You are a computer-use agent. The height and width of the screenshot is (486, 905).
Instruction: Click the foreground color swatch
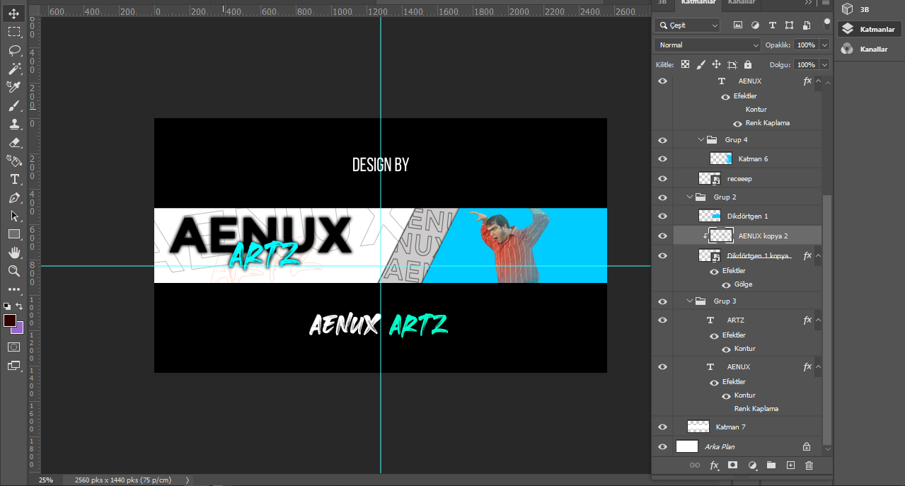[x=9, y=320]
